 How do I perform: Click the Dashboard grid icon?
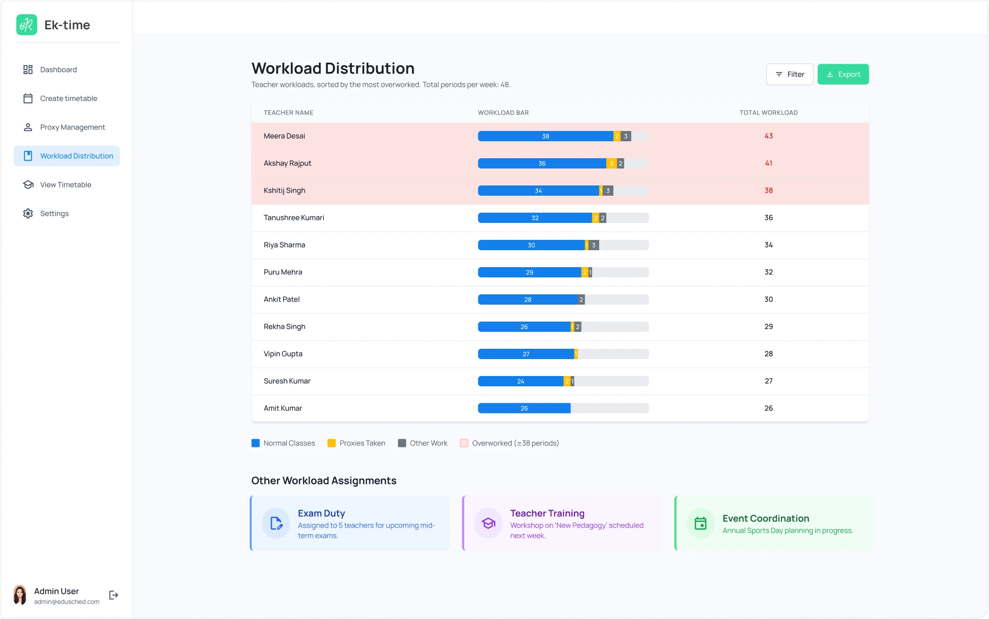click(x=28, y=70)
